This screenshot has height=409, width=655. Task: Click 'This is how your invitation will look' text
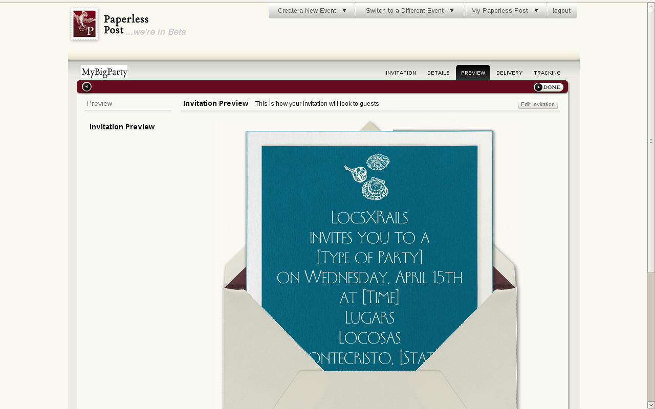[317, 104]
